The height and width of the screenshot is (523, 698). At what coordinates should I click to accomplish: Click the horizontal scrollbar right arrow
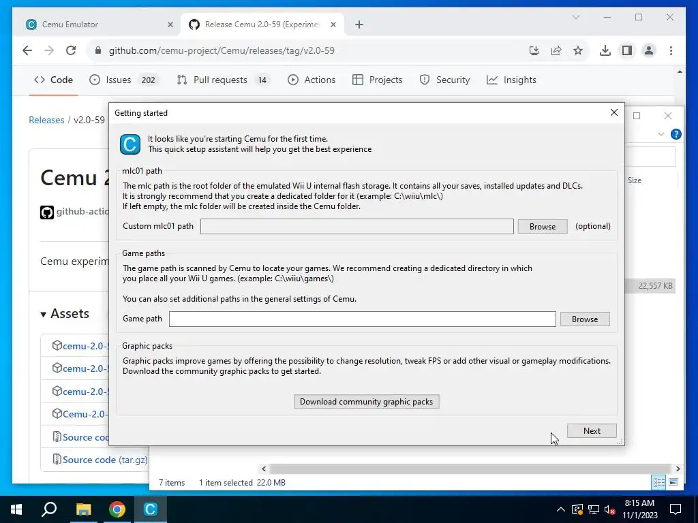coord(678,469)
